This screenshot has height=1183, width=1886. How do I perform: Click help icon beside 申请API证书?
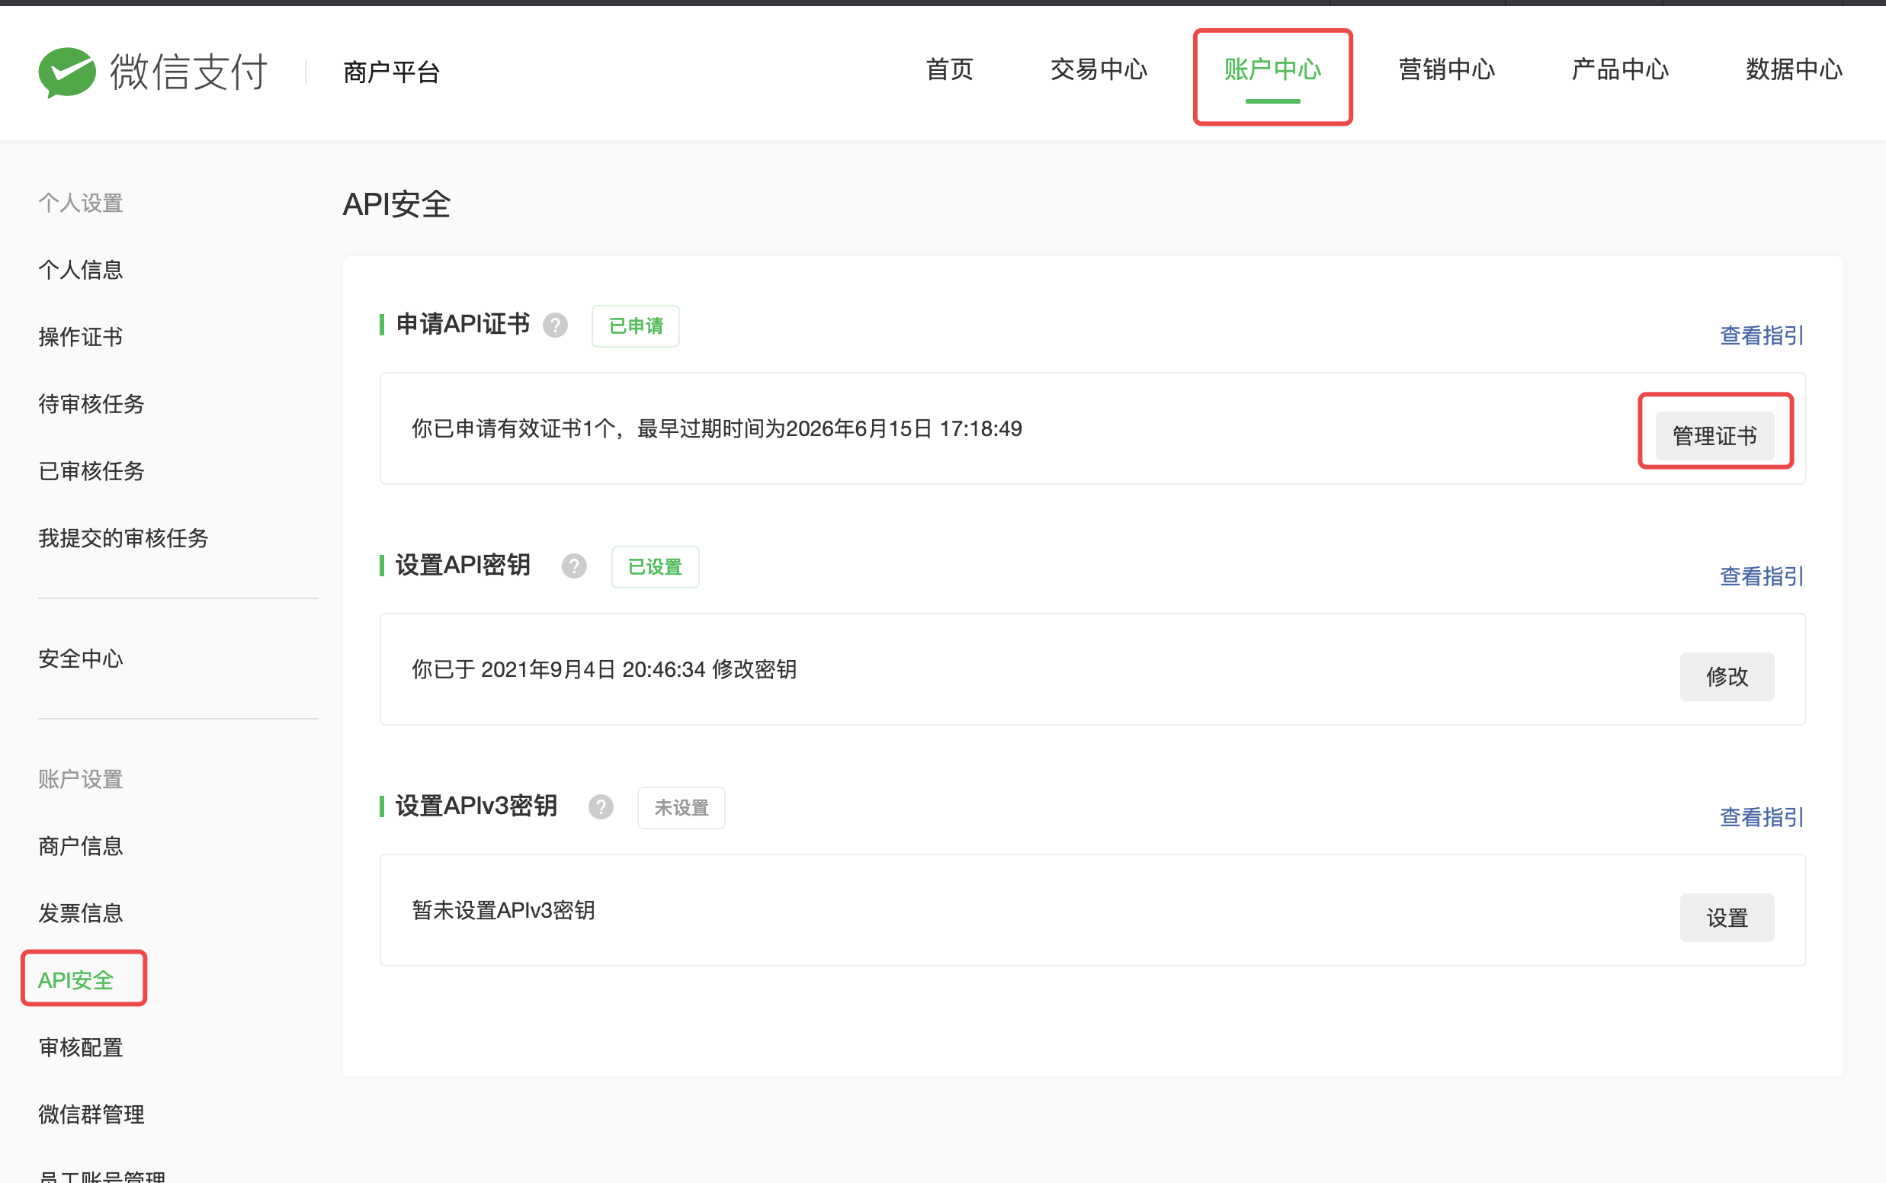pos(556,325)
